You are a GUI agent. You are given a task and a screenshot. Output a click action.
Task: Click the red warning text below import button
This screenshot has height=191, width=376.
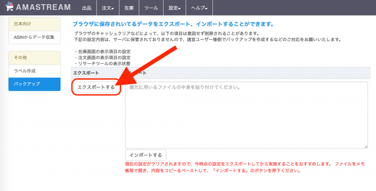(245, 168)
